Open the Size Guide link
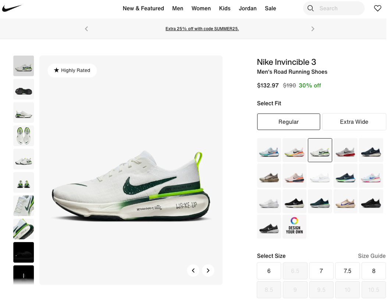Screen dimensions: 387x300 pyautogui.click(x=372, y=256)
